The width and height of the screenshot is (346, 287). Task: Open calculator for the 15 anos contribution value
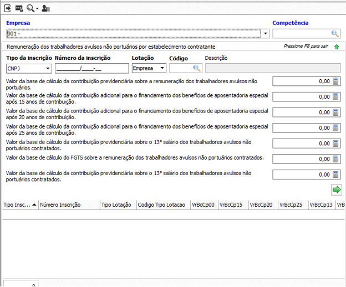(x=335, y=97)
